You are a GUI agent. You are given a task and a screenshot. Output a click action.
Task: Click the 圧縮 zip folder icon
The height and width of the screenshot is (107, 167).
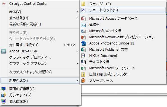(x=83, y=74)
